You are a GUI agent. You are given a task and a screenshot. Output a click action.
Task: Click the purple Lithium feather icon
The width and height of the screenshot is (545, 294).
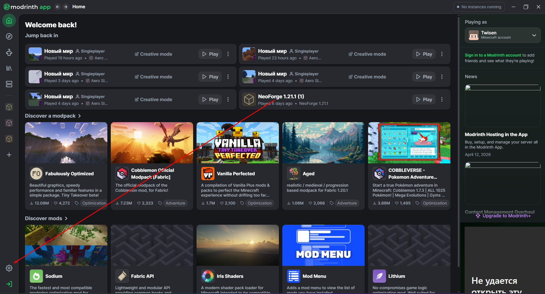379,276
